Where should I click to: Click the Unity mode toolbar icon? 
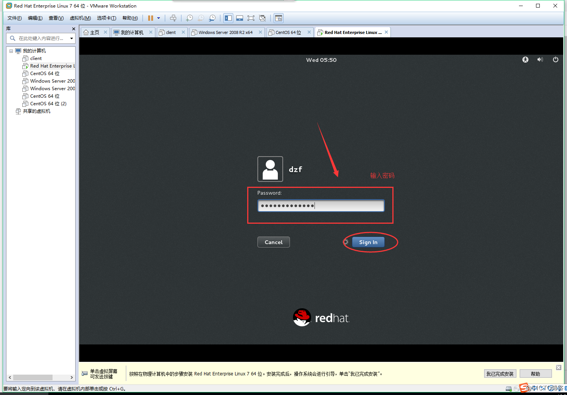coord(262,18)
